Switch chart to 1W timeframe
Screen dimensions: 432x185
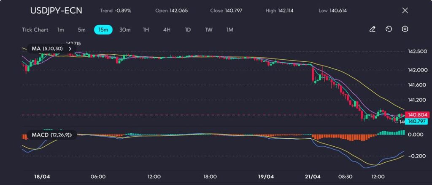click(x=209, y=30)
